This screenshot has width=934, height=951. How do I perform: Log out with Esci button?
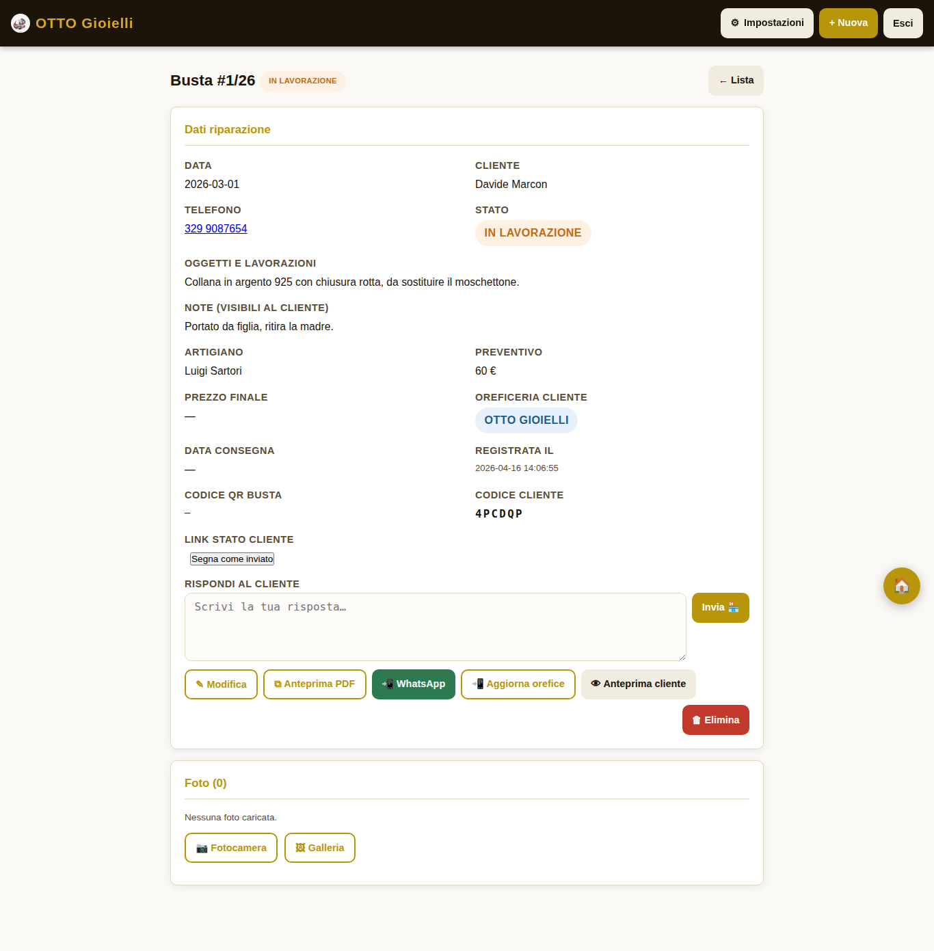tap(903, 23)
